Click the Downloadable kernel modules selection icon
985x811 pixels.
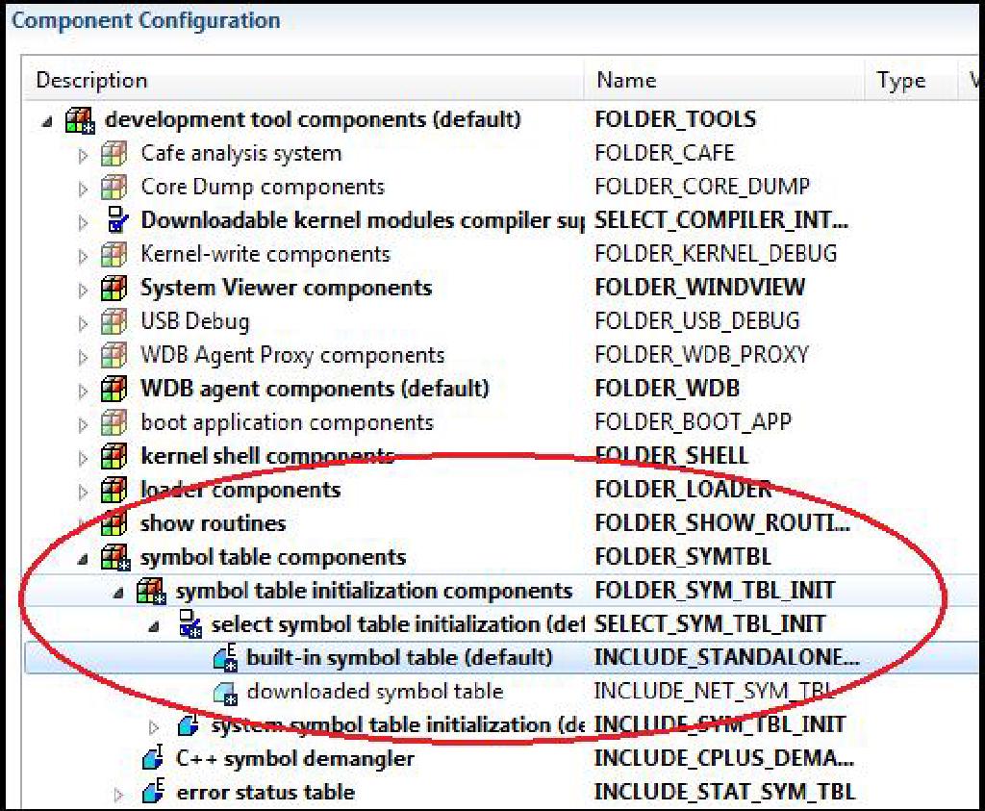point(114,220)
